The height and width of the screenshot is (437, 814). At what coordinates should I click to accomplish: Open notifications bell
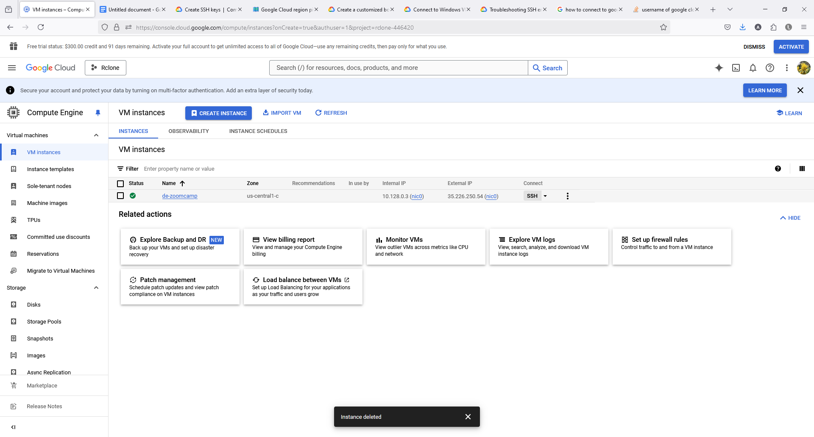753,68
